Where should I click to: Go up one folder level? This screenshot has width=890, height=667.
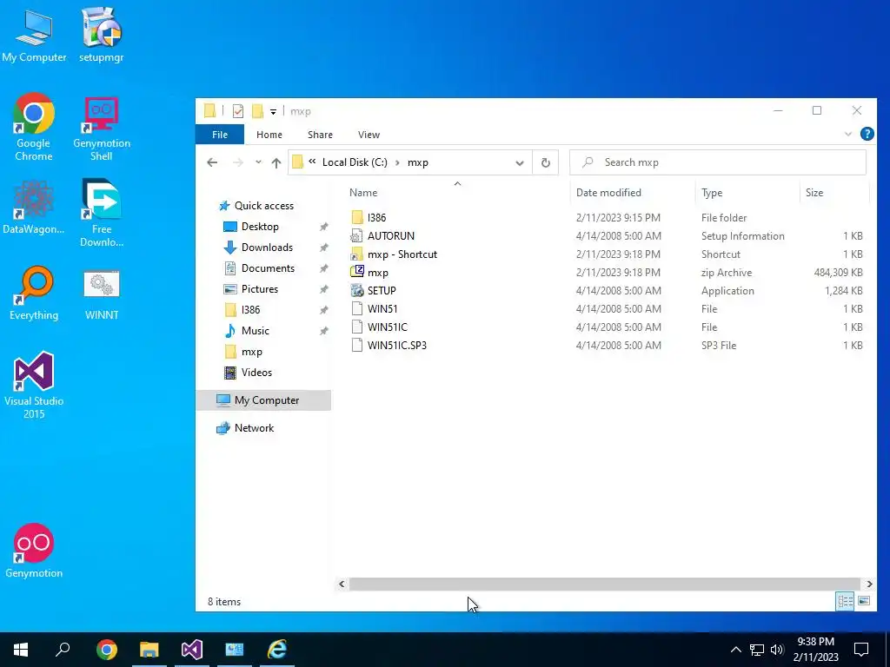(x=276, y=162)
